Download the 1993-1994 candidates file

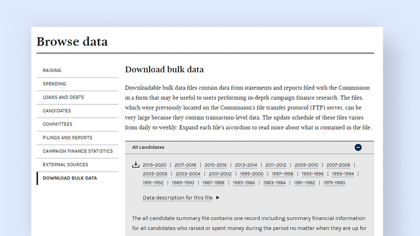pos(343,174)
